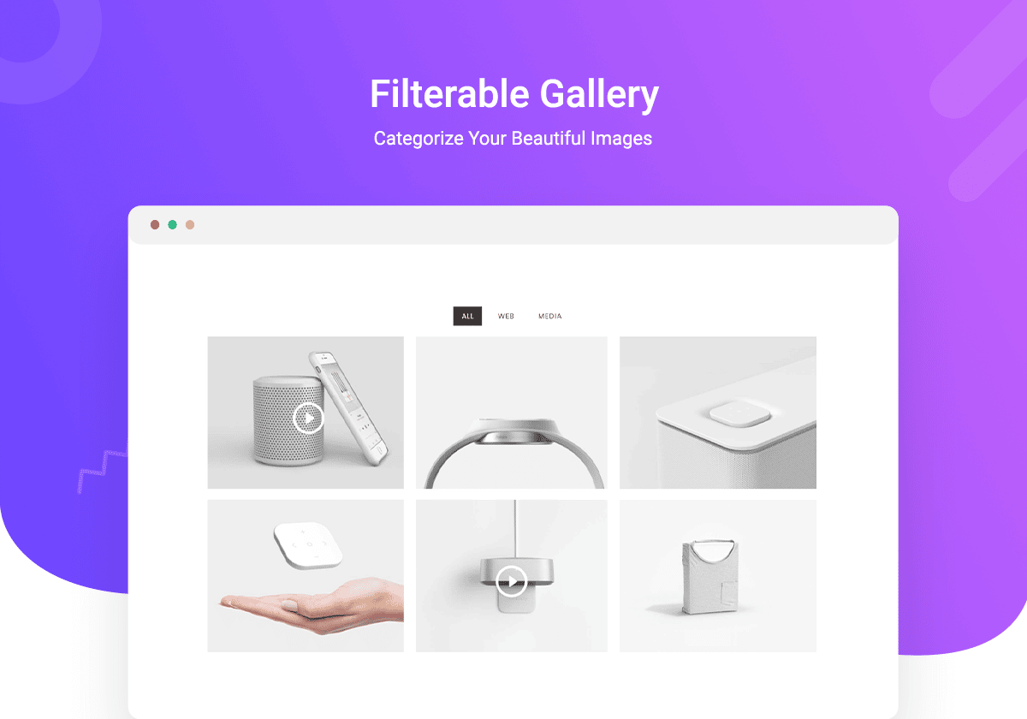Click the Filterable Gallery heading
1027x719 pixels.
click(514, 94)
